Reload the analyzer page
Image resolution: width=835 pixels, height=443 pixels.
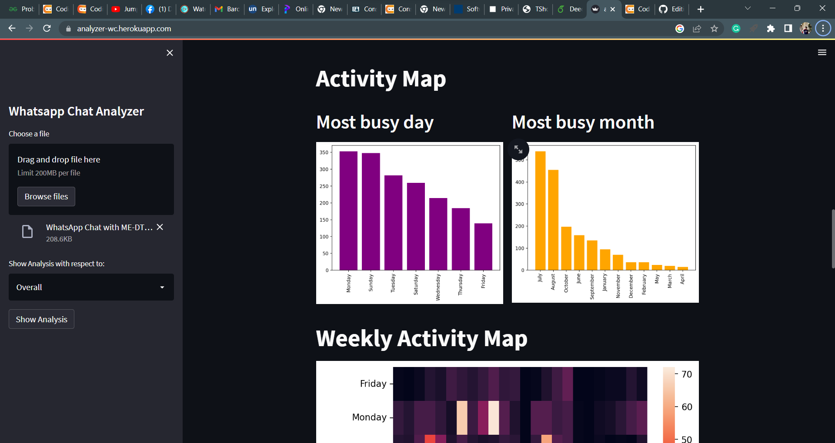coord(47,28)
